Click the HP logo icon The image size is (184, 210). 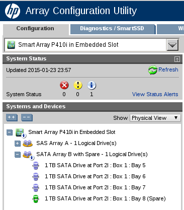[13, 11]
